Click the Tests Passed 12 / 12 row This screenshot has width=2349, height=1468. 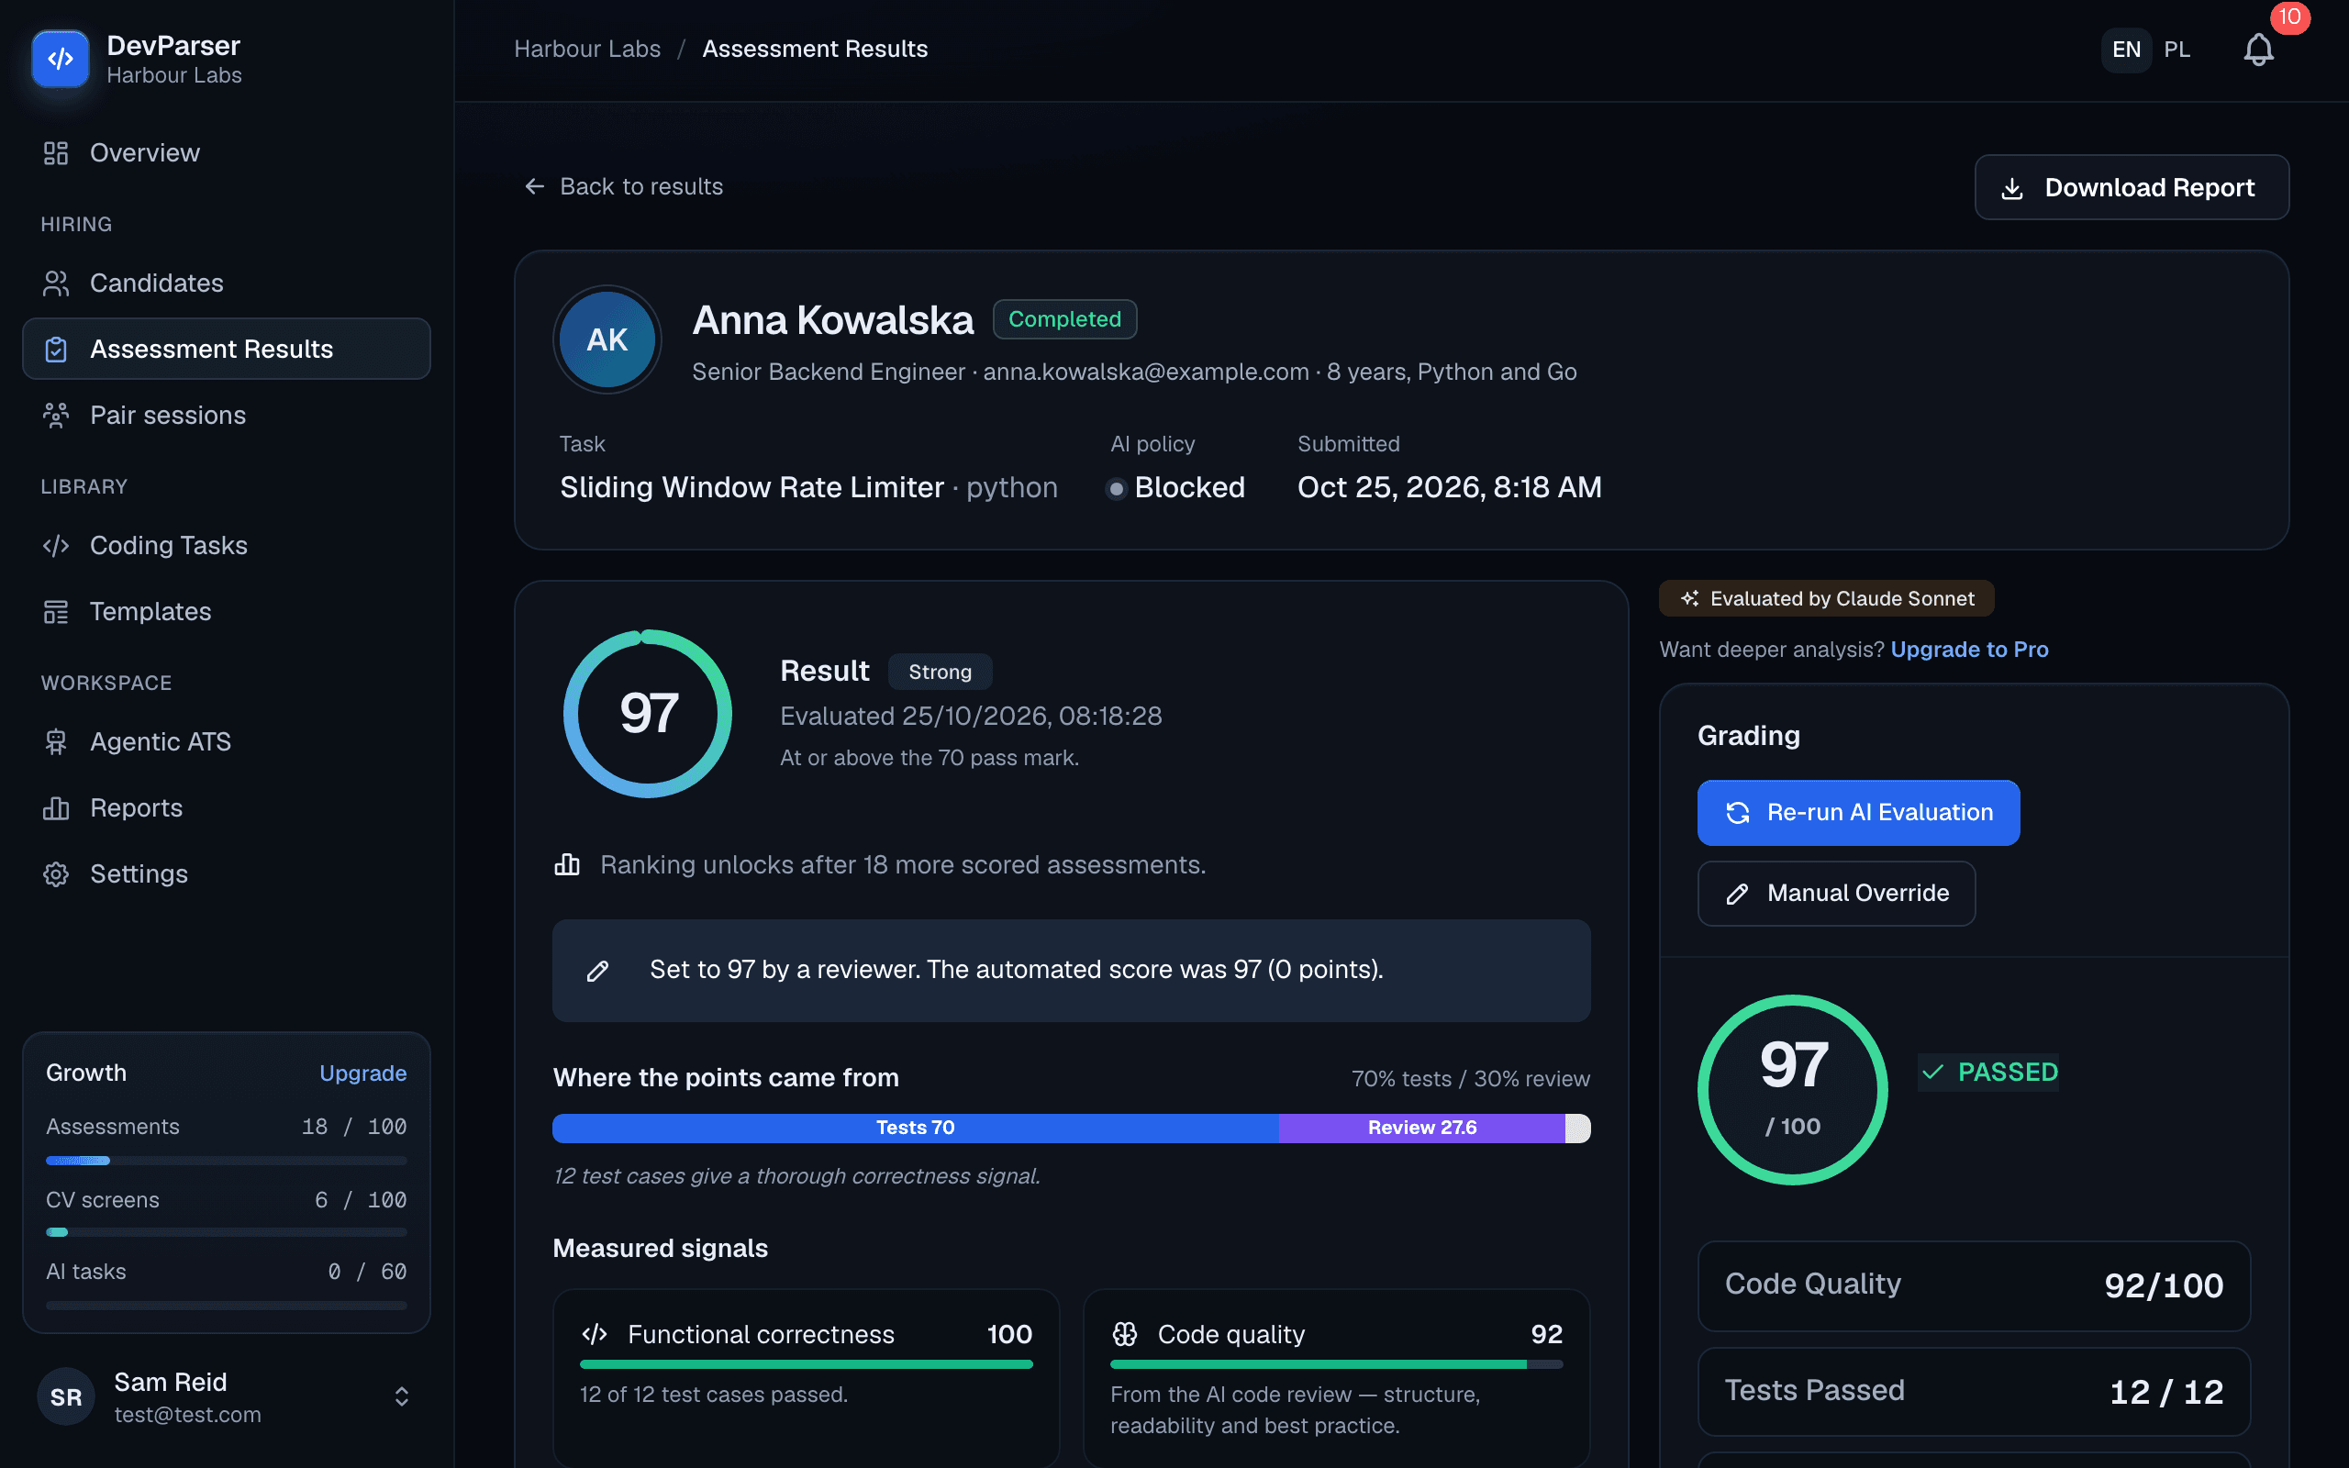point(1974,1391)
